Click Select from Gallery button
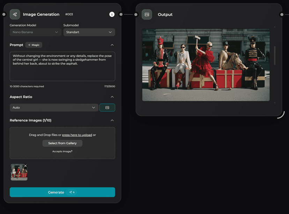Image resolution: width=289 pixels, height=214 pixels. click(x=62, y=143)
